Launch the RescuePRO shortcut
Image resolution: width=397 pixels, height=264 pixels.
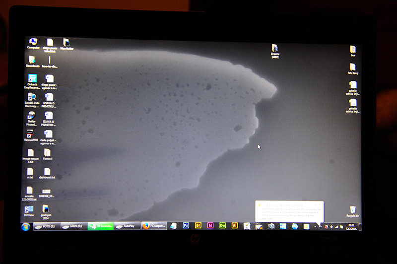31,135
